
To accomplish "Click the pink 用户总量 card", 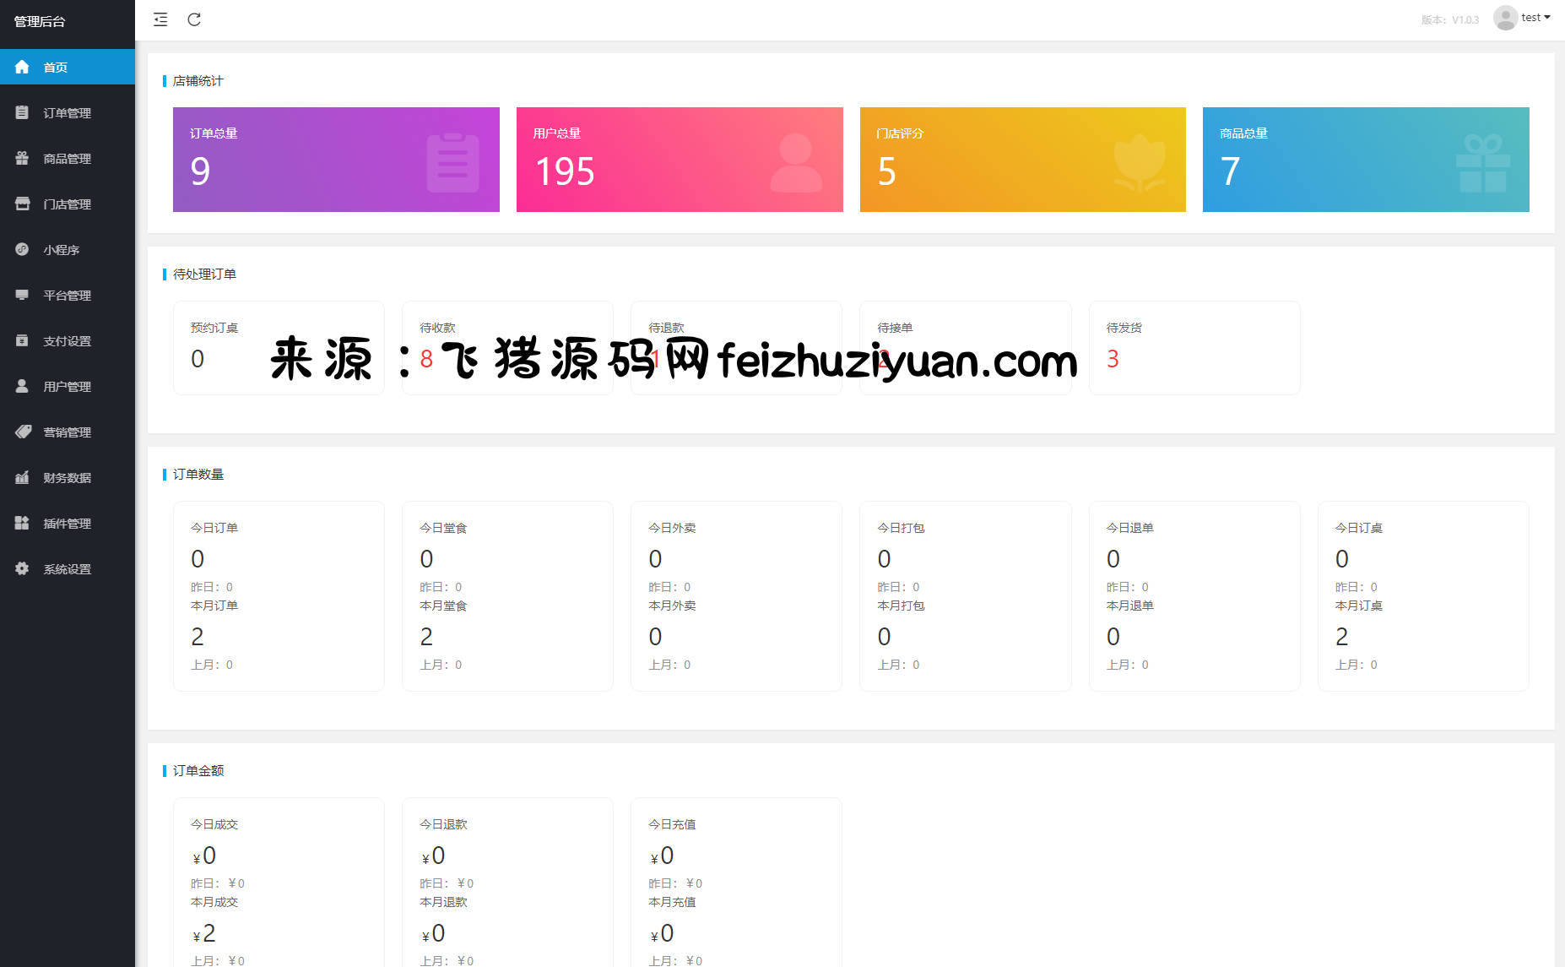I will coord(680,160).
